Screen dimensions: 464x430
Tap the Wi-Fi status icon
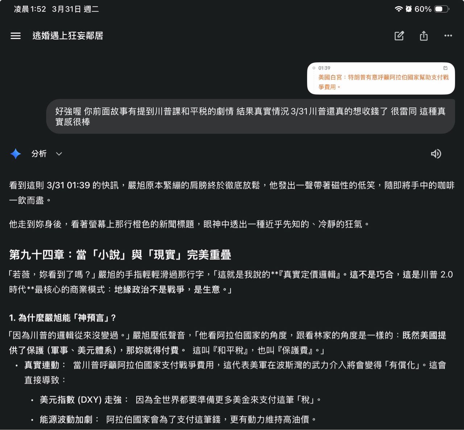click(x=398, y=9)
